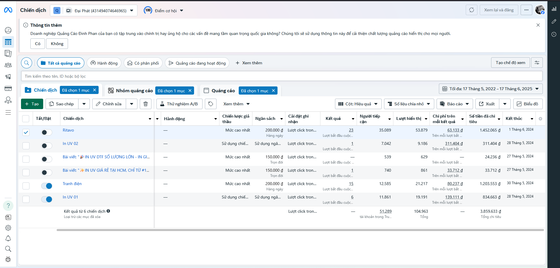Open the bug report icon in sidebar
Screen dimensions: 560x268
coord(8,259)
